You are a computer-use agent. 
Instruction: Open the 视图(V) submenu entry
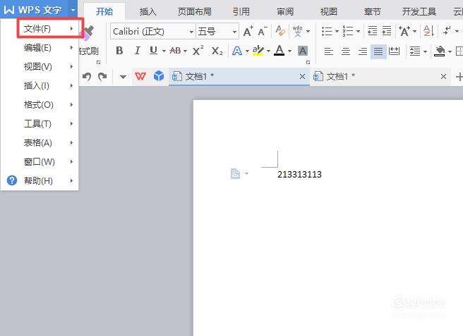click(x=40, y=67)
